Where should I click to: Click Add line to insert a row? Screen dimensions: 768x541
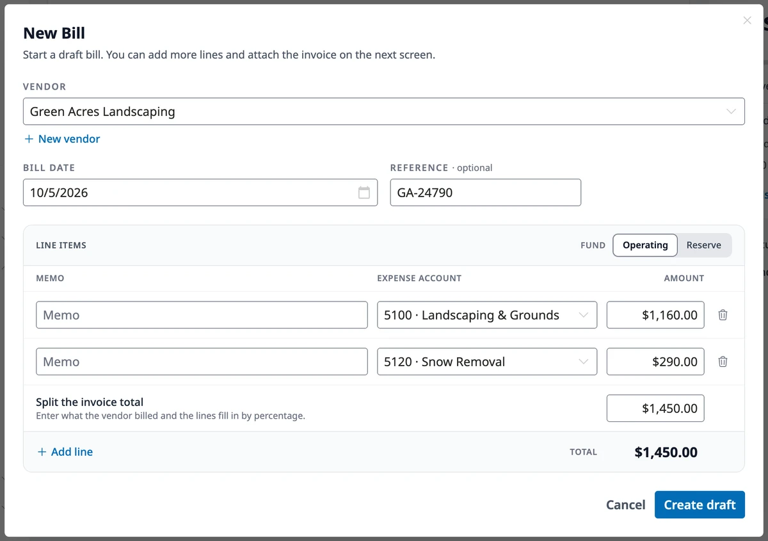65,452
